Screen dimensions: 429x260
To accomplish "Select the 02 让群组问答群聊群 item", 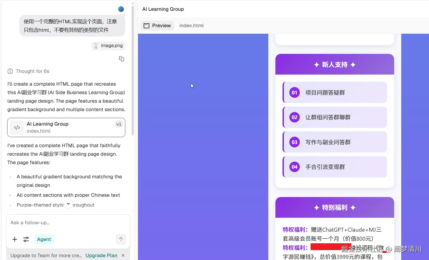I will pyautogui.click(x=335, y=117).
